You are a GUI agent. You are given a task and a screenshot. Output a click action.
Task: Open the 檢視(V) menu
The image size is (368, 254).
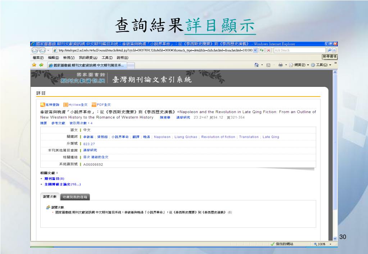69,58
